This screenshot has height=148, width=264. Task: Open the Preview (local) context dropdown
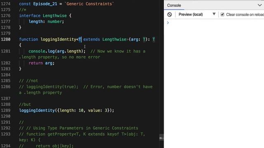(x=197, y=14)
